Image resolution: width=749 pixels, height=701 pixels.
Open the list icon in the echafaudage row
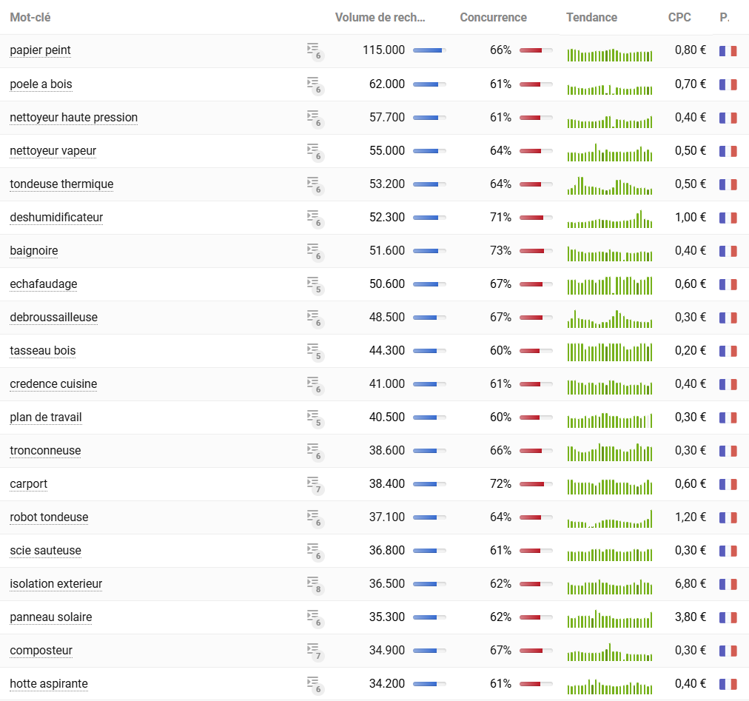pos(314,284)
